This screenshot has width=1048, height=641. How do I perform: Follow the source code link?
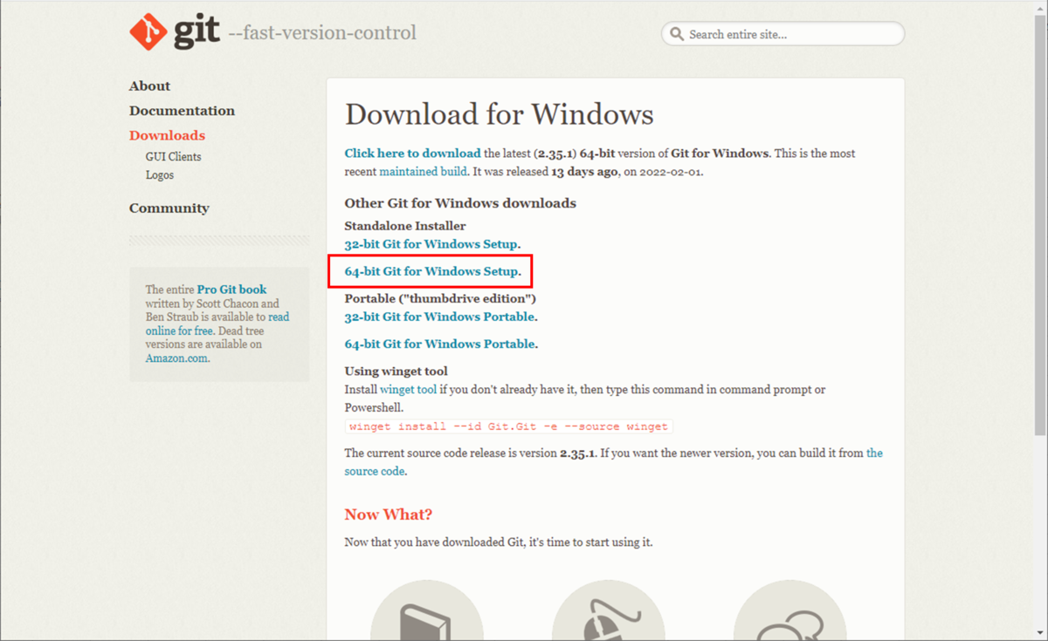613,462
